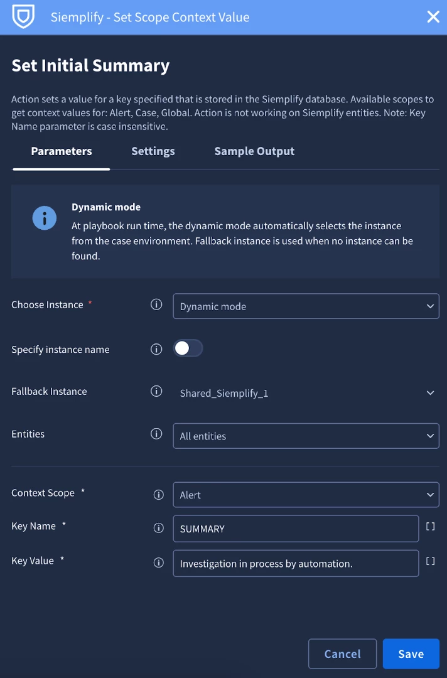Click info icon beside Specify instance name
Viewport: 447px width, 678px height.
tap(156, 349)
